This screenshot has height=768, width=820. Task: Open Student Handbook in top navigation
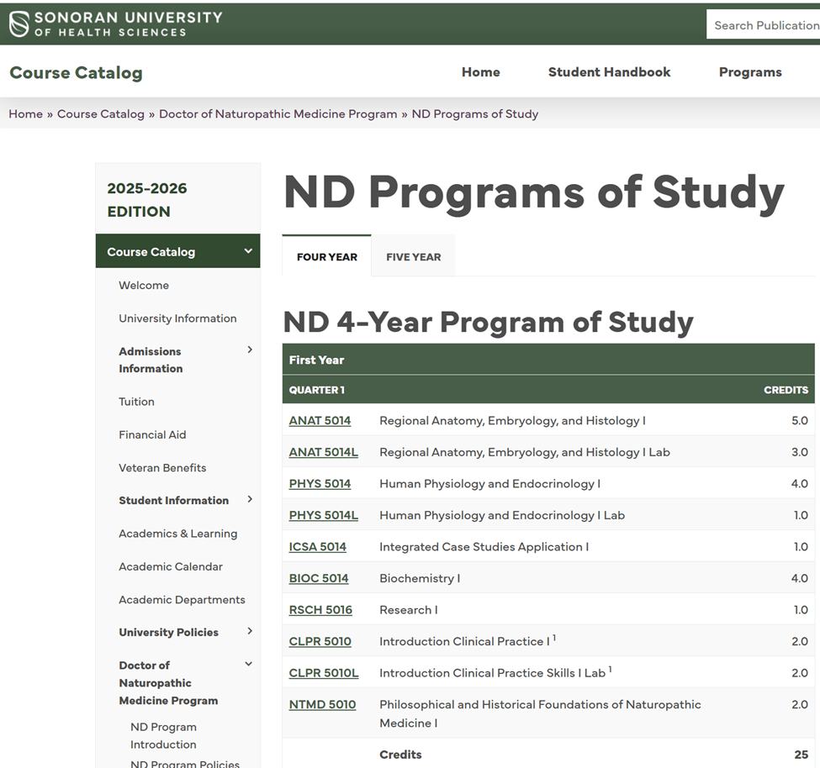[609, 72]
